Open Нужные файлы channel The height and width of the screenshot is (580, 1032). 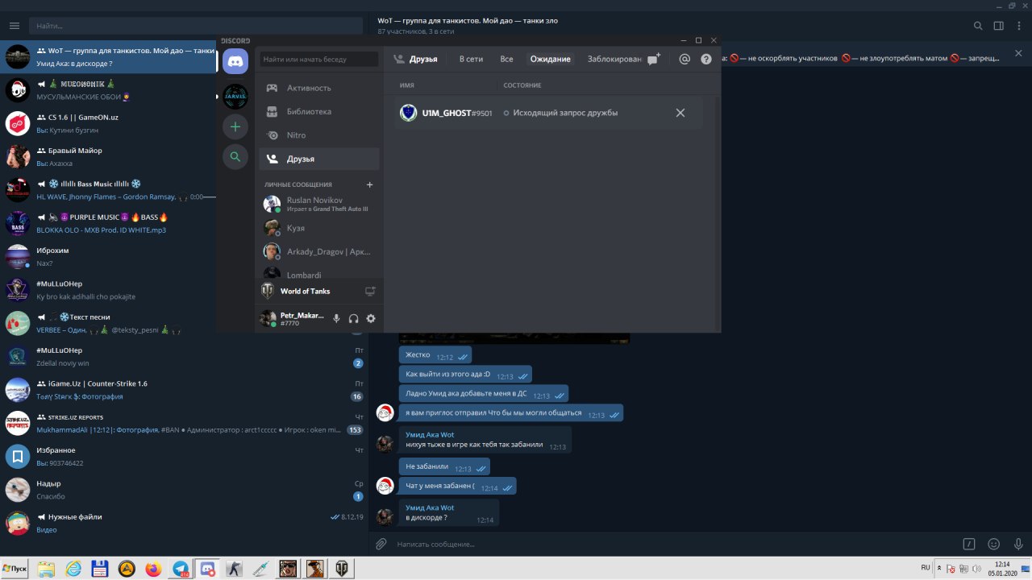tap(184, 523)
